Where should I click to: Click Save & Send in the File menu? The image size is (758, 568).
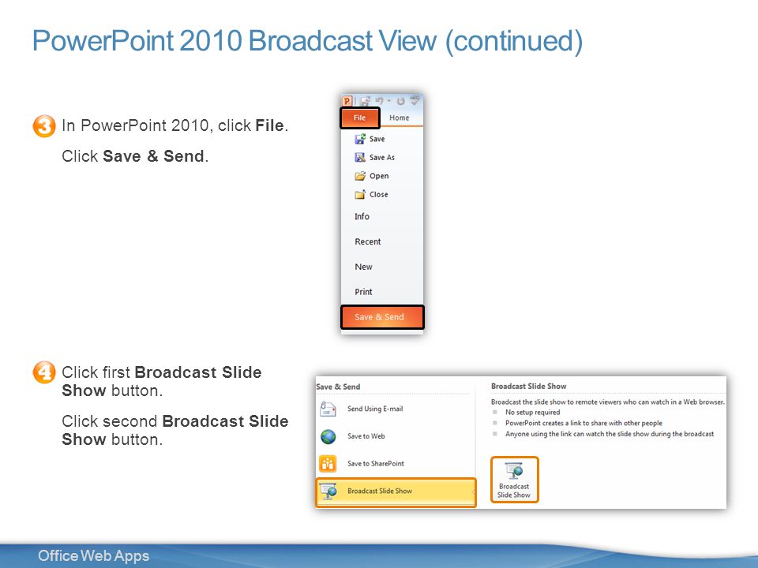click(x=382, y=317)
